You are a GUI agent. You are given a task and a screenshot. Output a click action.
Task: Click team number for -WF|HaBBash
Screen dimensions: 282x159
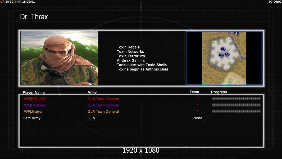[198, 105]
